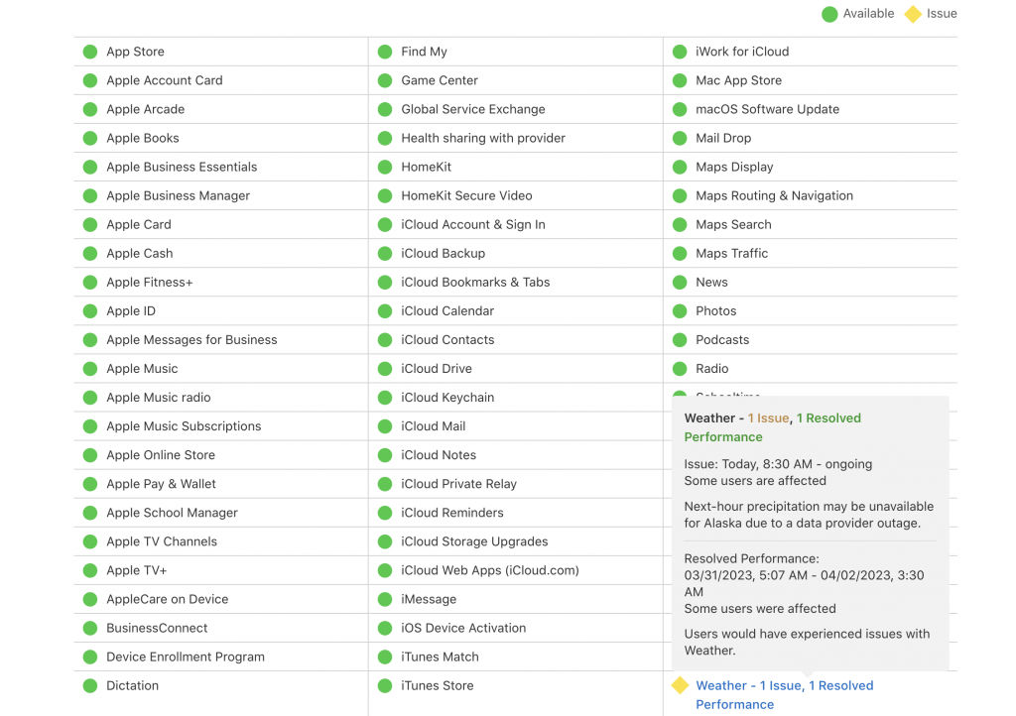Select the green status dot for HomeKit
Screen dimensions: 1016x716
coord(385,167)
